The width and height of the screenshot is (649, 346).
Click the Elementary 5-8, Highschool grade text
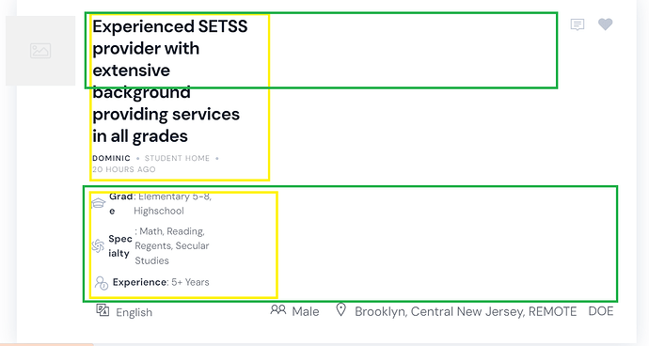[x=173, y=204]
